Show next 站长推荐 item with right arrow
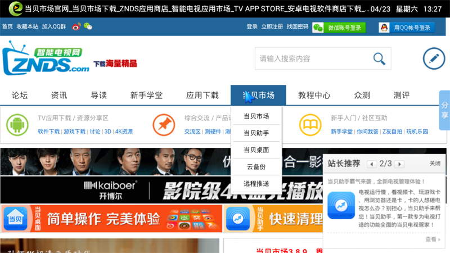The height and width of the screenshot is (253, 450). pos(399,164)
